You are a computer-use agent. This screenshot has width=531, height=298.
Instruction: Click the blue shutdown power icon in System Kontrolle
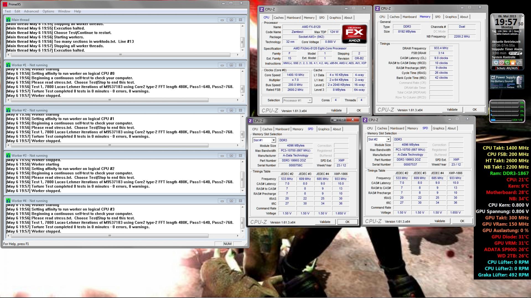496,63
